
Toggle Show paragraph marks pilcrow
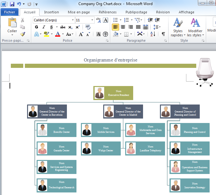pyautogui.click(x=163, y=34)
